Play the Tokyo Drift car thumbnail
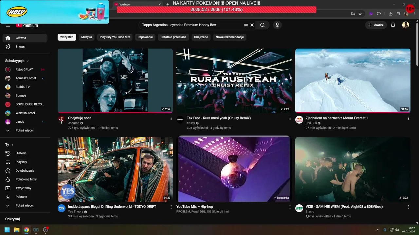The width and height of the screenshot is (419, 235). (x=115, y=169)
